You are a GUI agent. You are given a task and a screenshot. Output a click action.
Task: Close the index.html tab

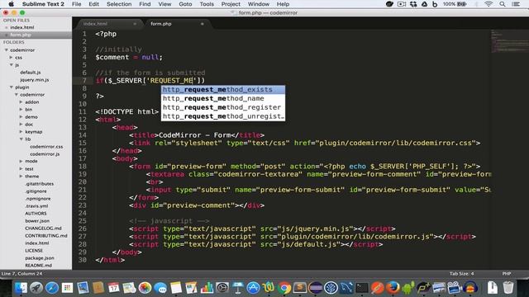[x=135, y=24]
